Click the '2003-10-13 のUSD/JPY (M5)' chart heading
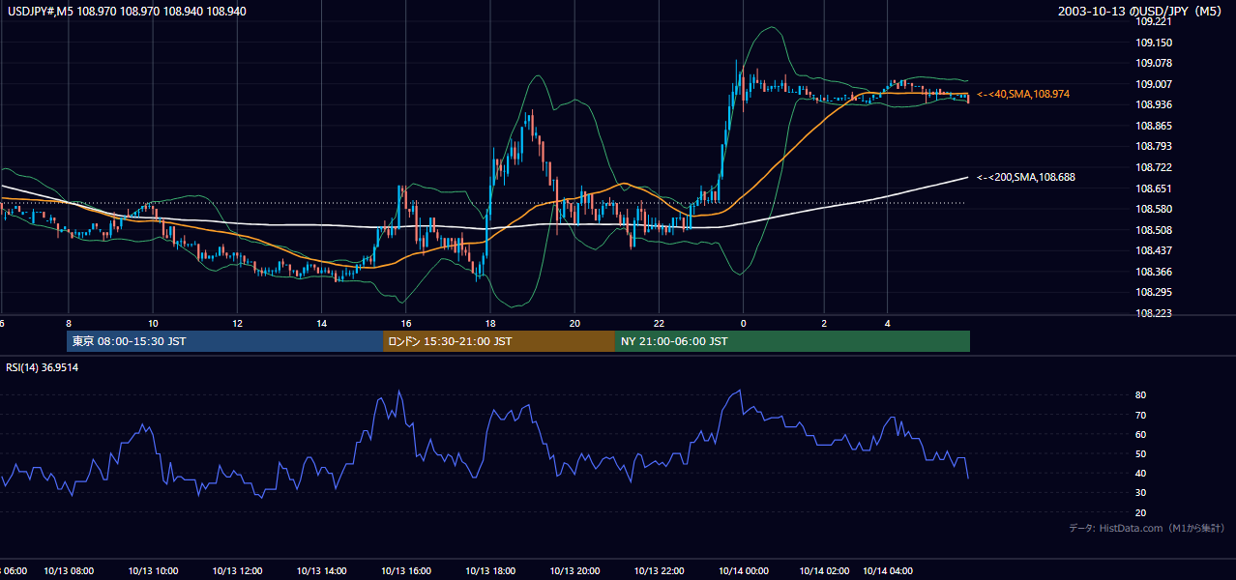Viewport: 1236px width, 580px height. [1141, 12]
